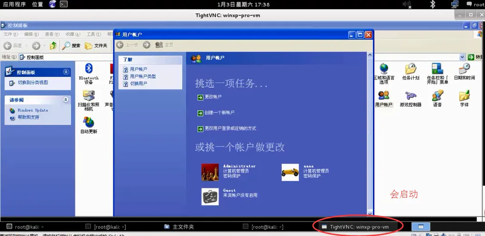Open the Edit menu in Control Panel
This screenshot has width=485, height=236.
pos(31,34)
